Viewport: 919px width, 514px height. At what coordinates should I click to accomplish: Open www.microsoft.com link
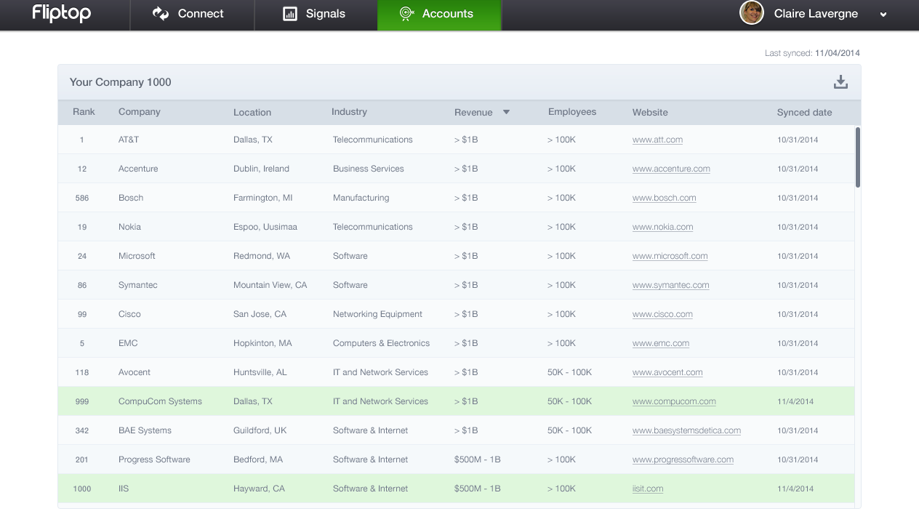click(670, 256)
